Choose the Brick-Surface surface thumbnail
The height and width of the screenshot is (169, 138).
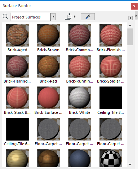48,98
